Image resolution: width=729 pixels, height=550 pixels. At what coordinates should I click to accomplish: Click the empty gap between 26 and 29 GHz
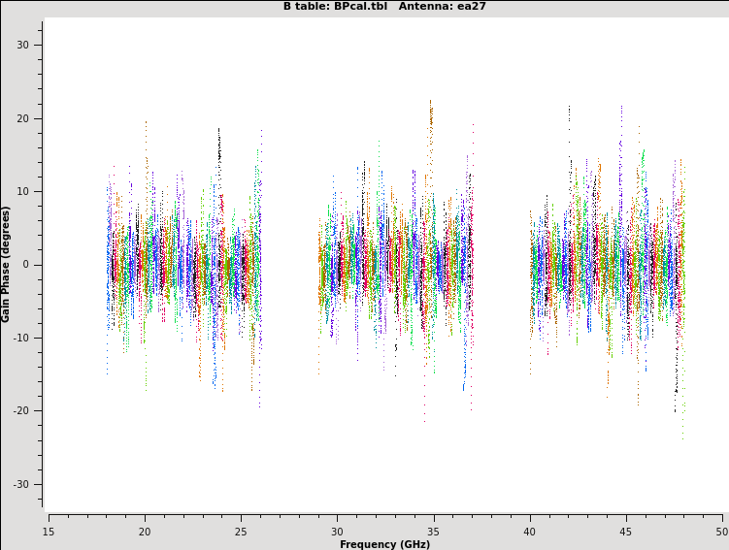[289, 264]
